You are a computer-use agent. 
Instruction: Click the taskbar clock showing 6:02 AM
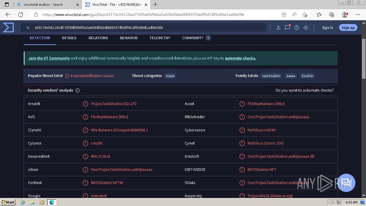click(351, 202)
